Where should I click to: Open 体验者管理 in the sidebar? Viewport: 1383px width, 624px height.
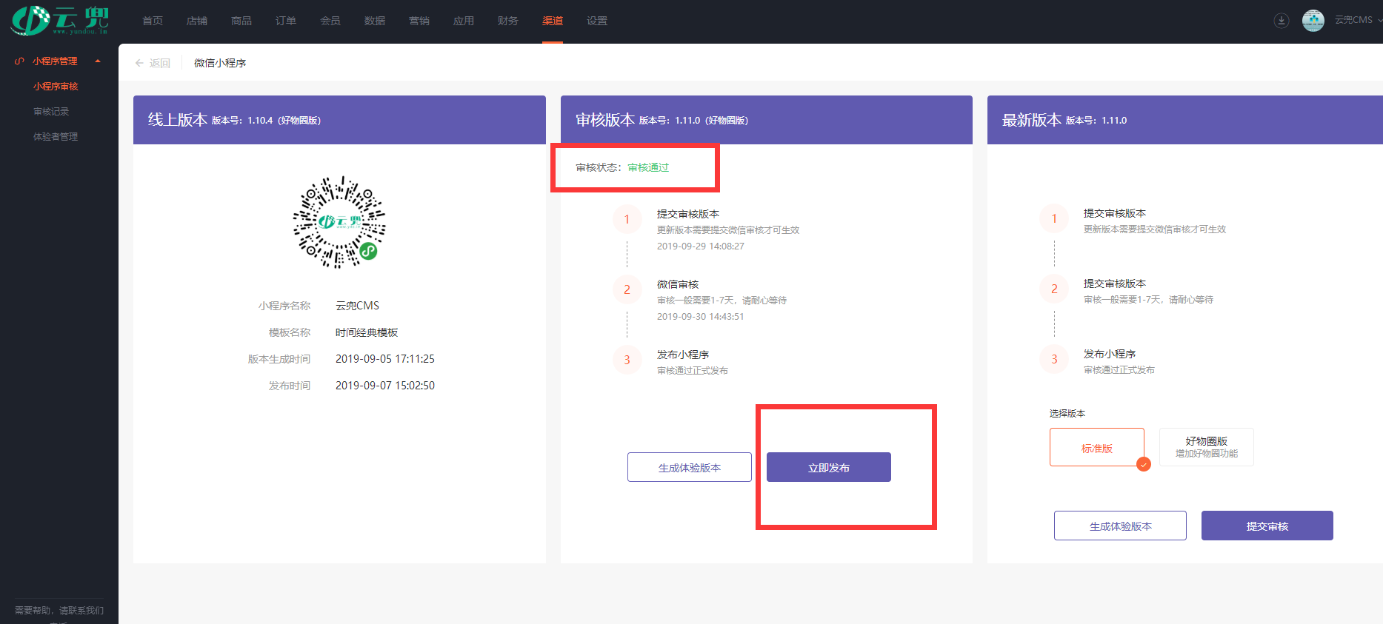tap(56, 137)
